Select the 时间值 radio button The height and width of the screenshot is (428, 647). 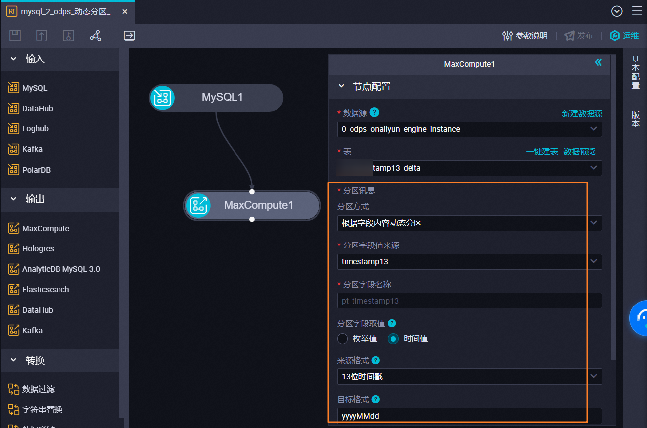[x=393, y=339]
